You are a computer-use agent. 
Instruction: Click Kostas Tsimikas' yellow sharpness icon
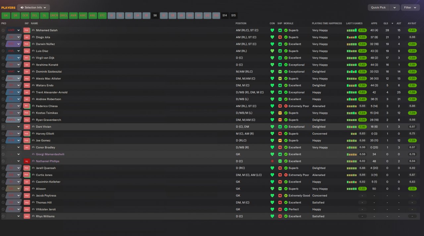click(x=280, y=113)
